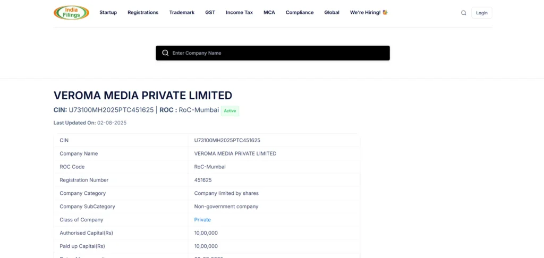Open the GST menu
The height and width of the screenshot is (258, 544).
210,13
